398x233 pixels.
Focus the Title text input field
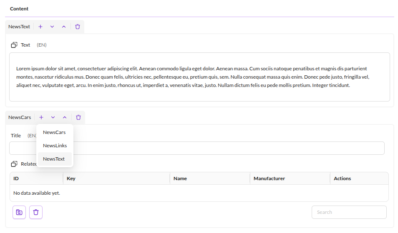click(x=197, y=148)
